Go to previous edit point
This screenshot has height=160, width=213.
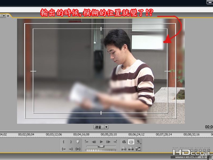(x=87, y=142)
